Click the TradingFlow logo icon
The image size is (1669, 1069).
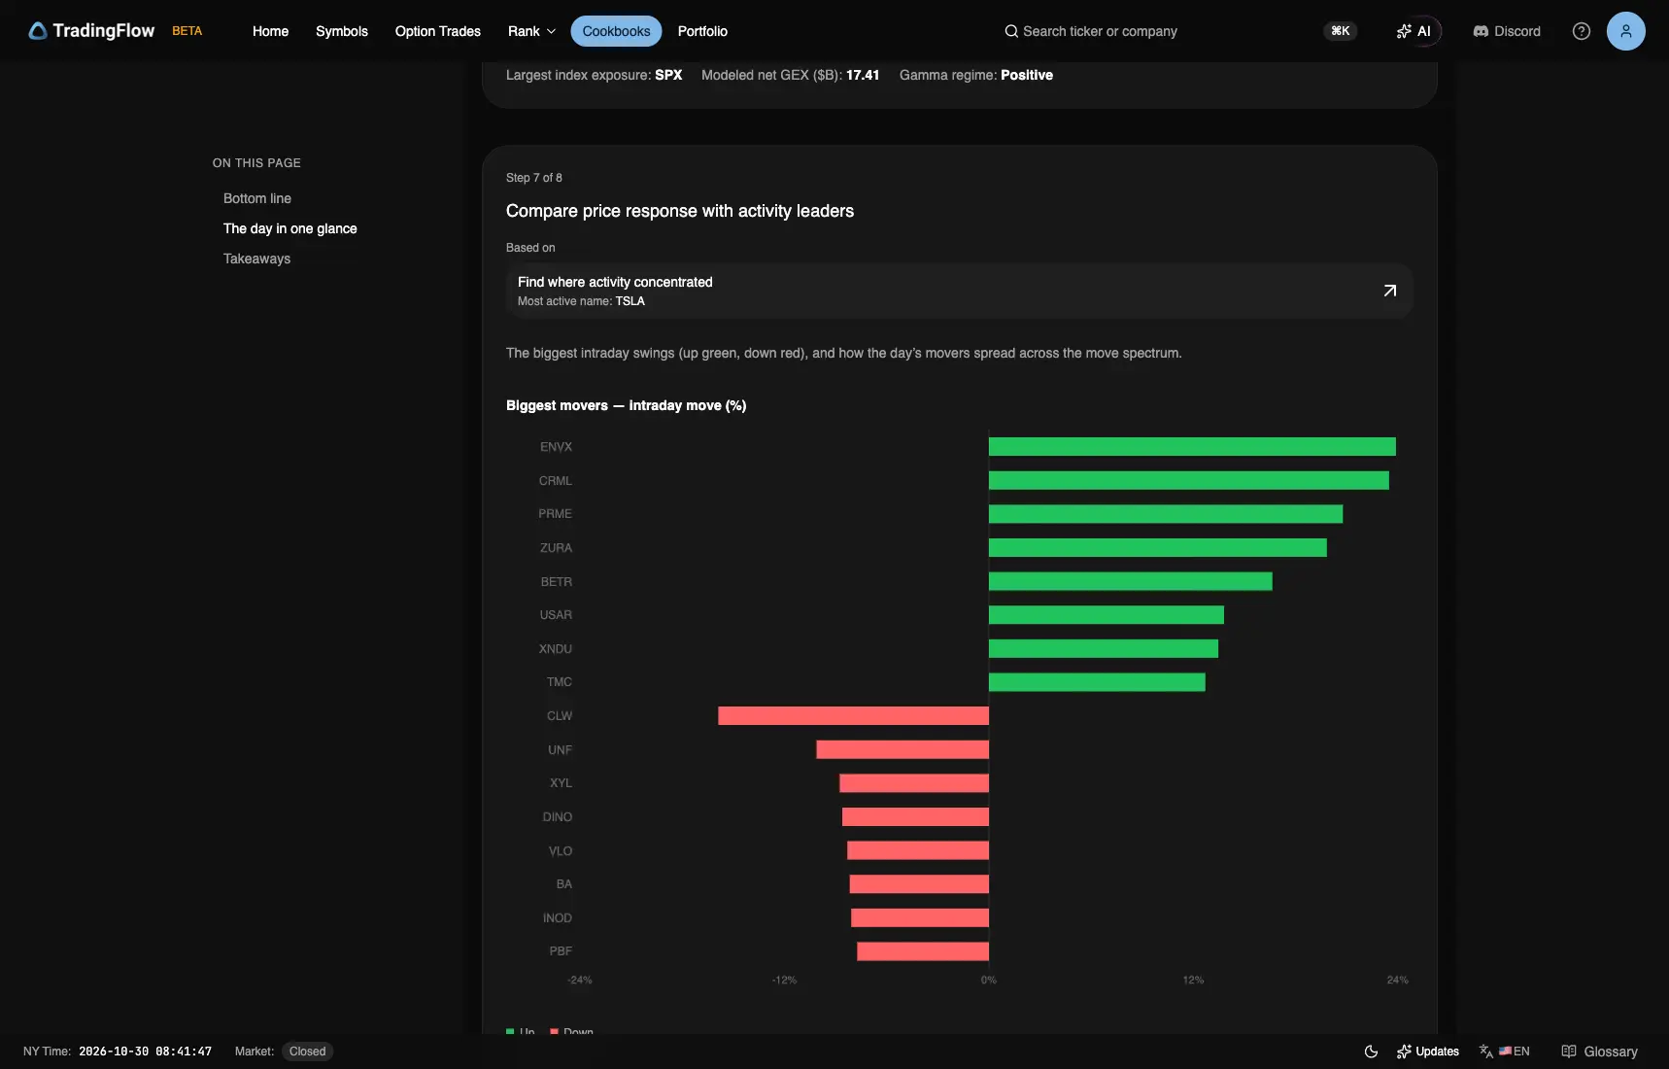point(38,31)
